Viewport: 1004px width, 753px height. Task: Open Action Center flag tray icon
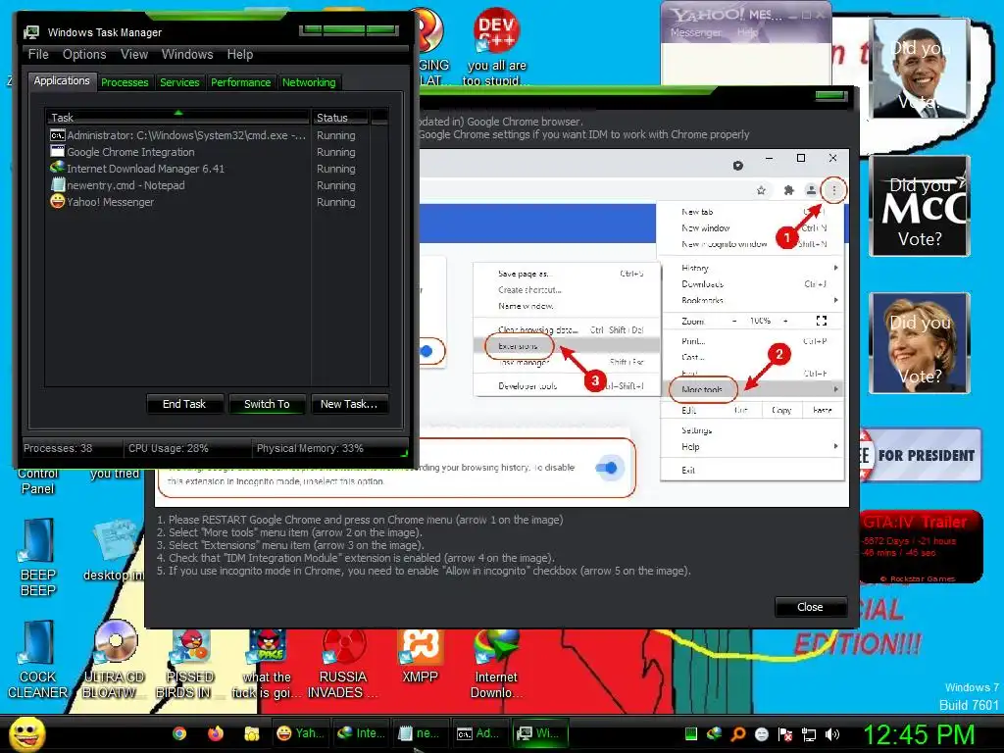tap(785, 734)
